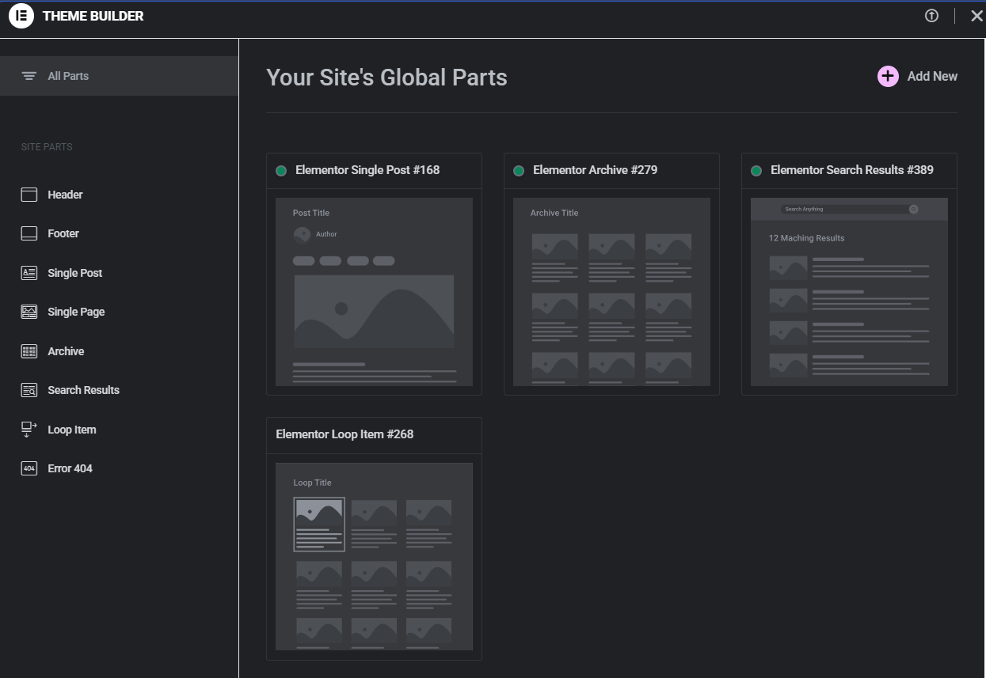Open Footer site part
The image size is (986, 678).
pos(63,233)
